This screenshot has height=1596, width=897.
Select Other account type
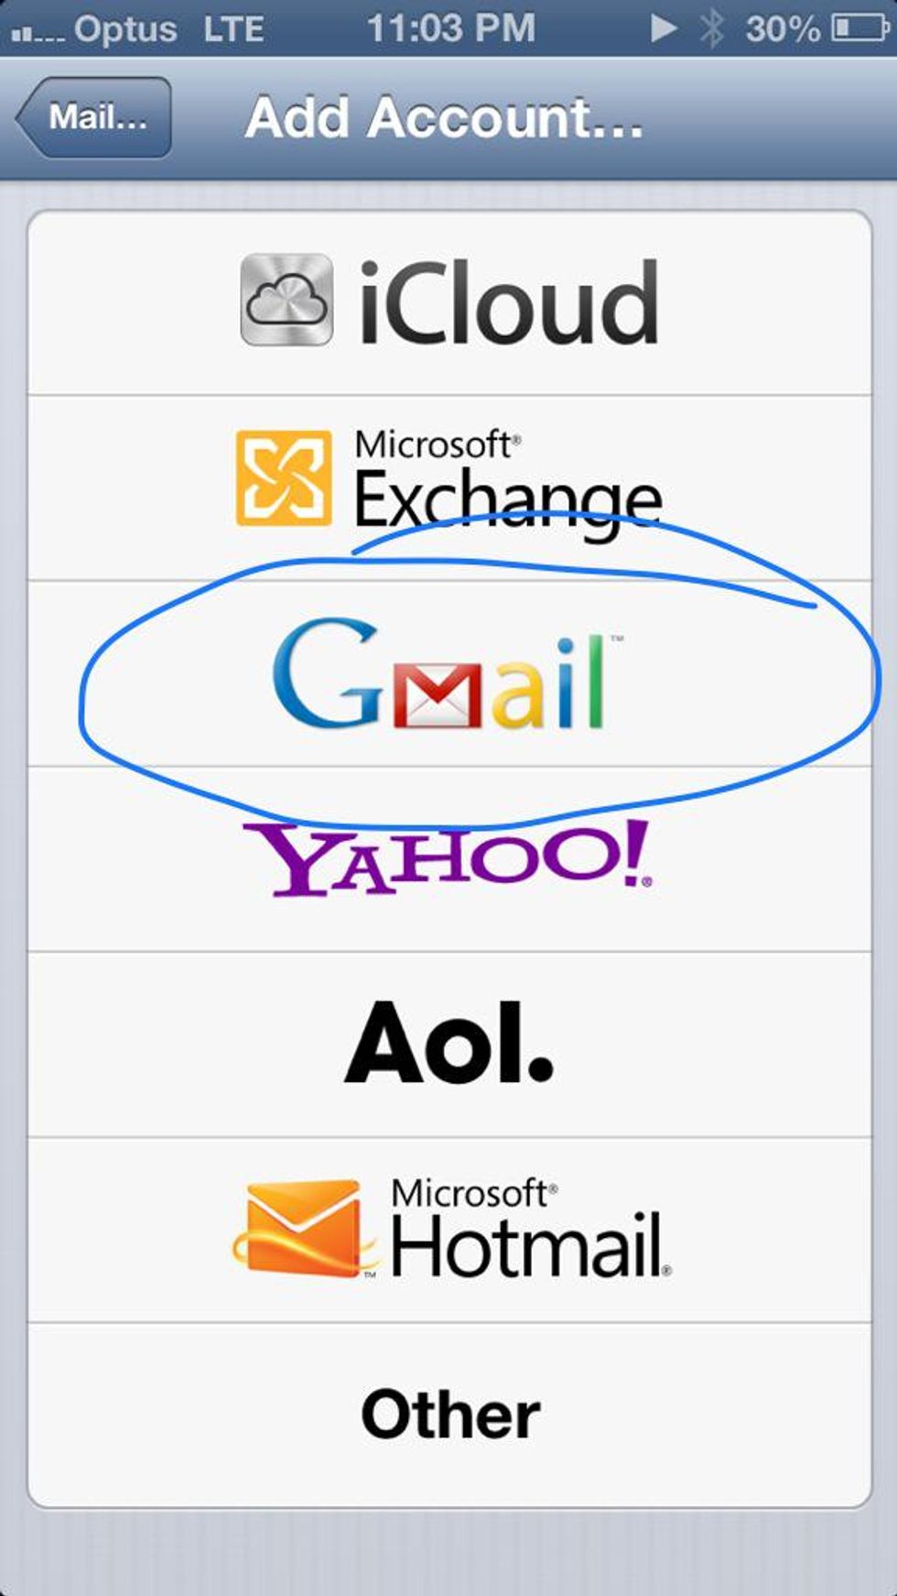coord(449,1415)
